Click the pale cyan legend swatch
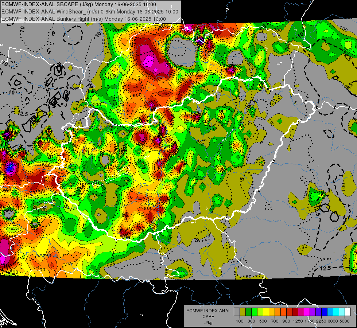This screenshot has height=328, width=357. point(342,312)
